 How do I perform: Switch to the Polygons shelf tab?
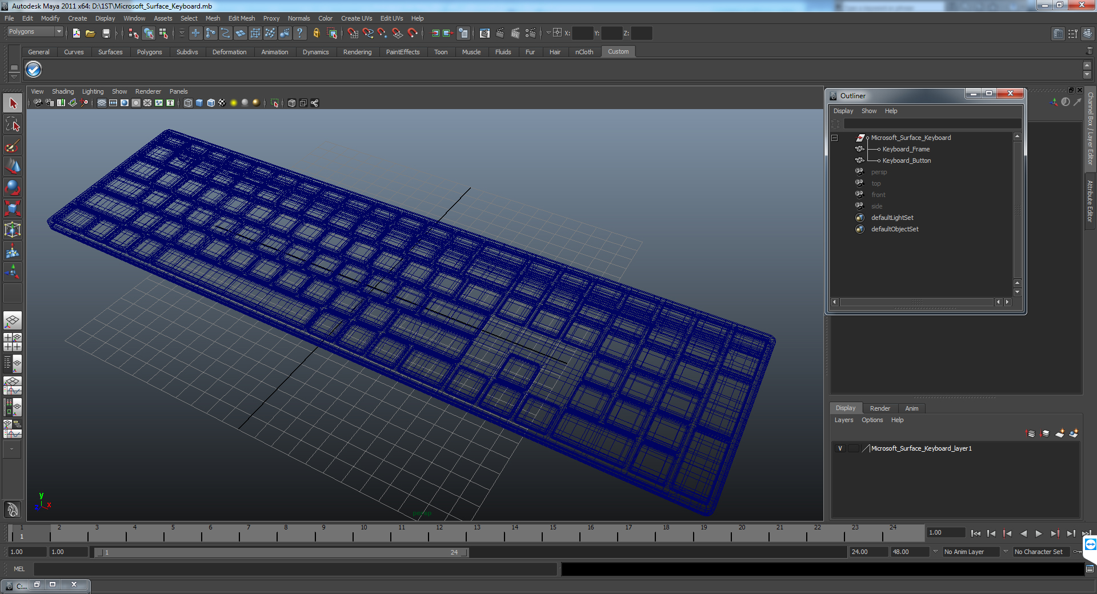coord(149,52)
